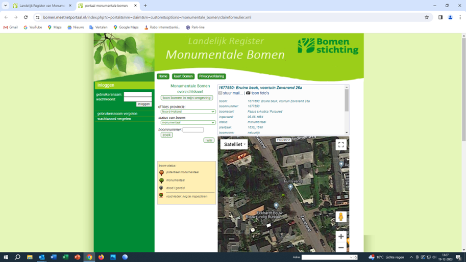This screenshot has height=262, width=466.
Task: Click the tree info panel scrollbar thumb
Action: [347, 100]
